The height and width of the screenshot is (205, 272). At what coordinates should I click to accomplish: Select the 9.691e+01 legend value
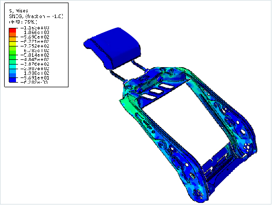[x=35, y=77]
